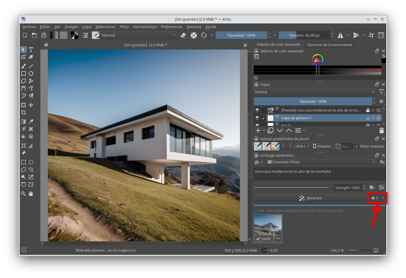
Task: Open the Etiqueta tag menu button
Action: (323, 146)
